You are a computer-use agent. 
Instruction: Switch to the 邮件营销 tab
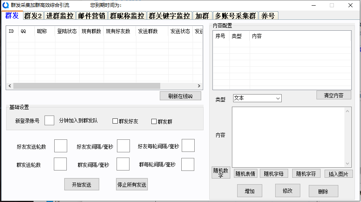[91, 16]
